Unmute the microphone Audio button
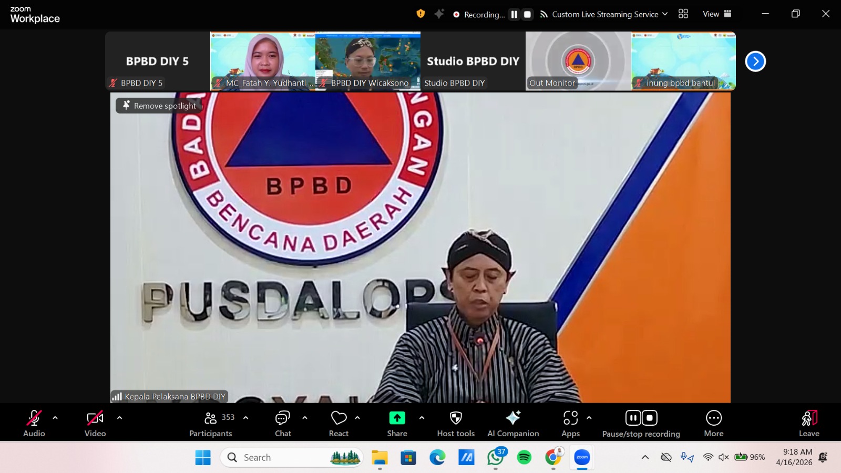 tap(34, 423)
